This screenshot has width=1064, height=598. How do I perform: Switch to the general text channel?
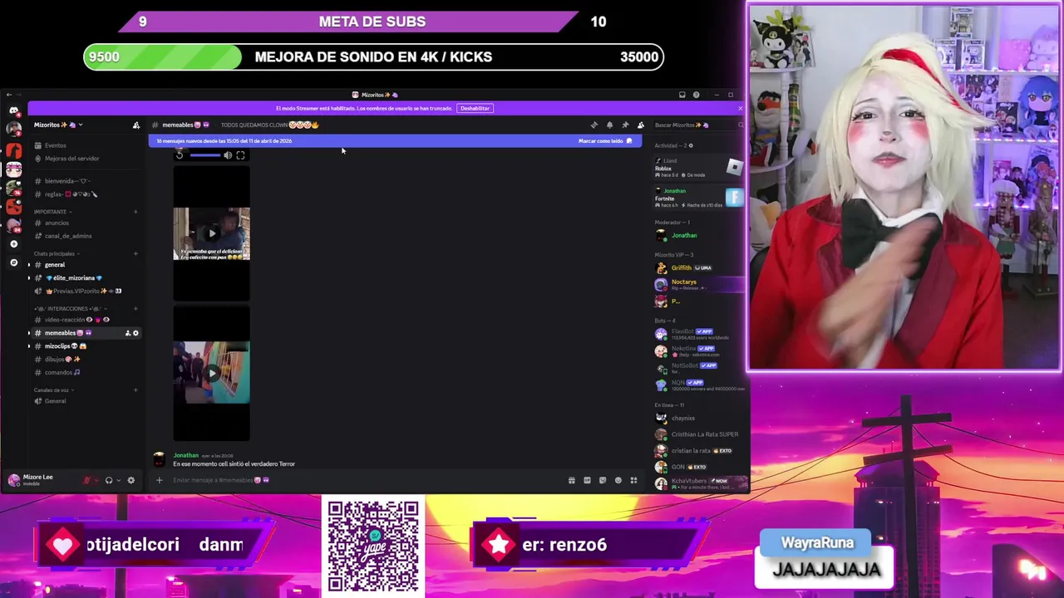86,265
